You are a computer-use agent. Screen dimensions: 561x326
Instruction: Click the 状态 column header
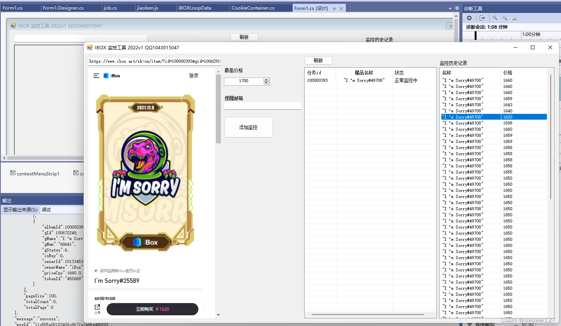(x=414, y=72)
